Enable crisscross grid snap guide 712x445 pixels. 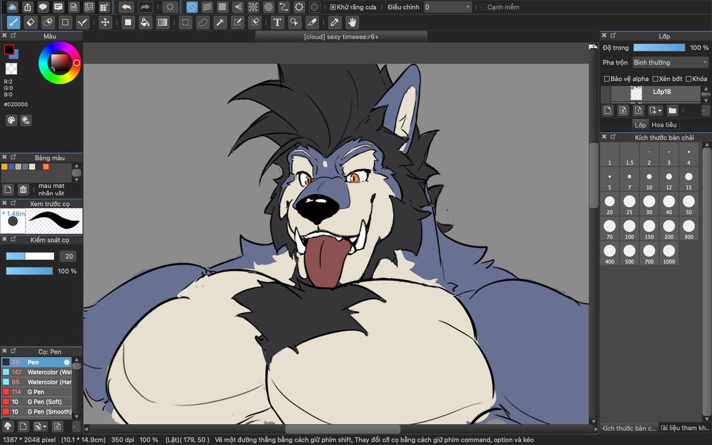(x=223, y=7)
